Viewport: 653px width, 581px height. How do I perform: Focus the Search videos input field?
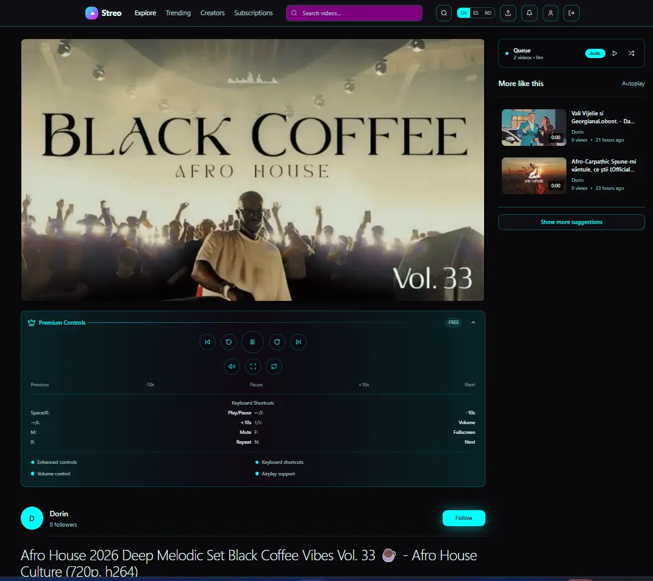click(x=354, y=13)
